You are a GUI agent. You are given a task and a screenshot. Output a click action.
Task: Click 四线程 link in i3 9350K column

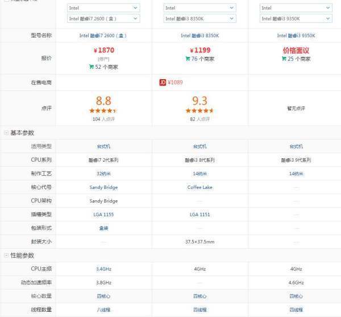click(x=296, y=310)
